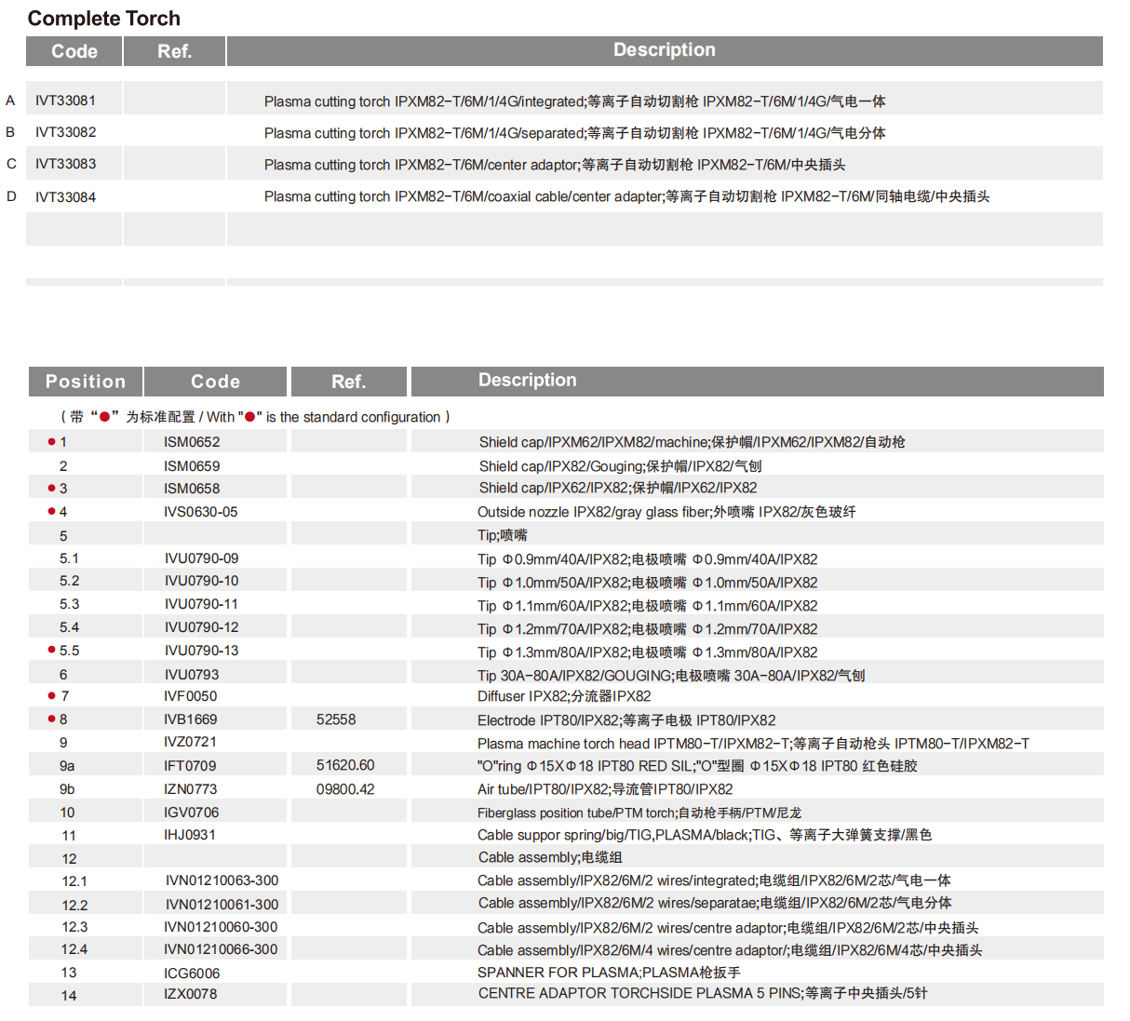Click the 'Cable assembly;电缆组' description
The height and width of the screenshot is (1021, 1130).
click(550, 857)
